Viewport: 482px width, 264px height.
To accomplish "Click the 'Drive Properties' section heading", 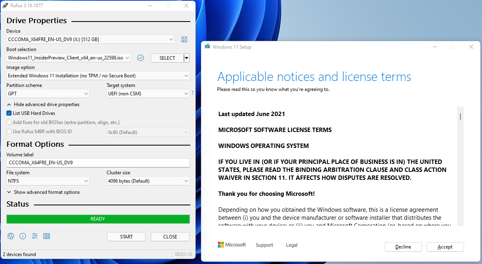I will click(x=37, y=21).
